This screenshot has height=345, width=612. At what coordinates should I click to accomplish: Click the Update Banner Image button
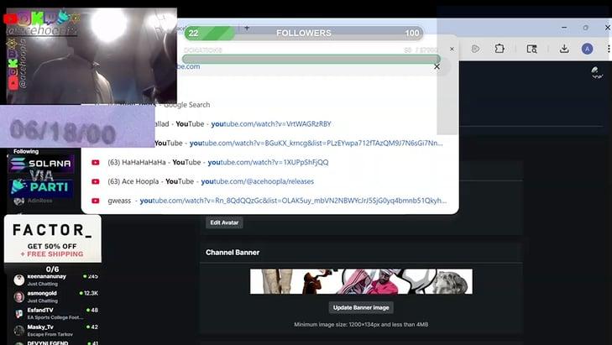(361, 307)
